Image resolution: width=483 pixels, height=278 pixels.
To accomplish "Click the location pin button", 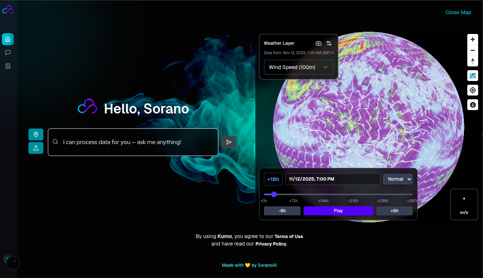I will pos(36,134).
